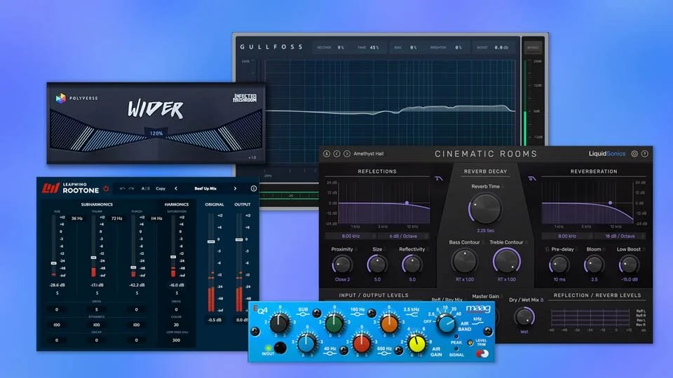Click Gullfoss Brighten value 0%
The image size is (673, 378).
pyautogui.click(x=458, y=48)
